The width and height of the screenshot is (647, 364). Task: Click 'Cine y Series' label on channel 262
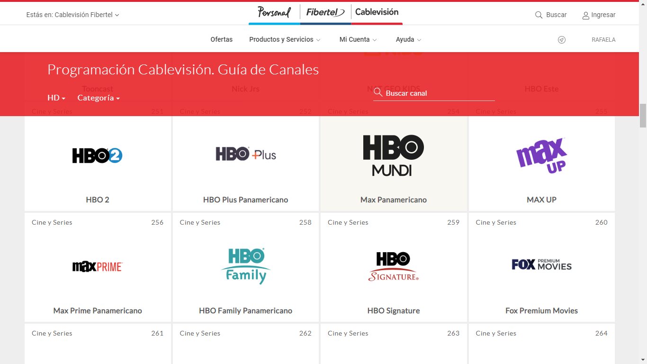tap(200, 333)
